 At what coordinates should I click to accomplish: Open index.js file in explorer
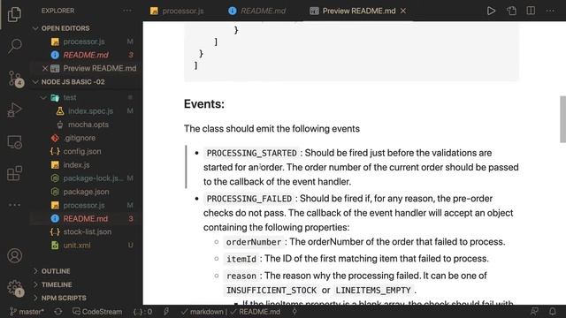pos(76,165)
